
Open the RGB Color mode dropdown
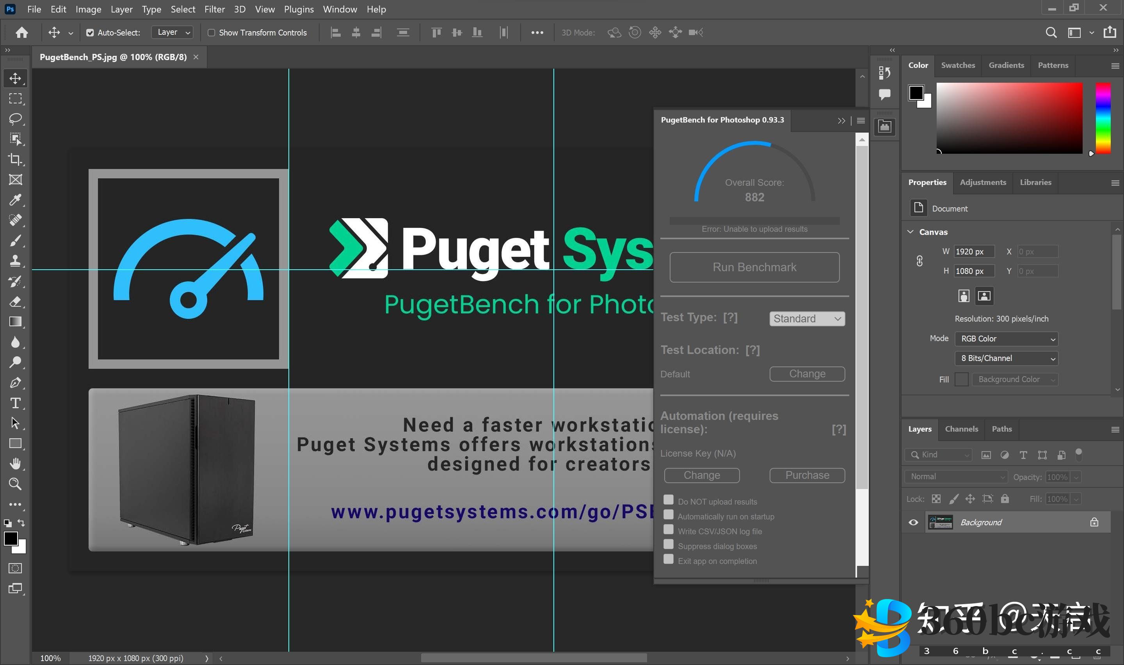click(x=1006, y=339)
